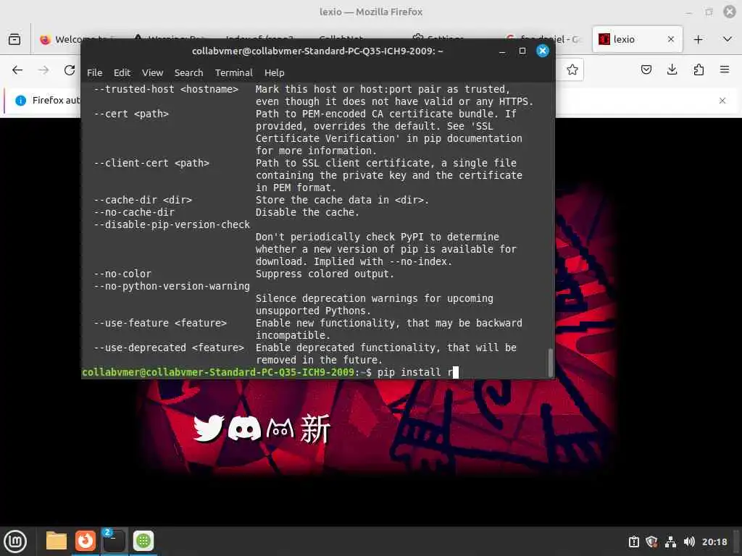Open the volume control tray icon
The image size is (742, 556).
[x=689, y=542]
